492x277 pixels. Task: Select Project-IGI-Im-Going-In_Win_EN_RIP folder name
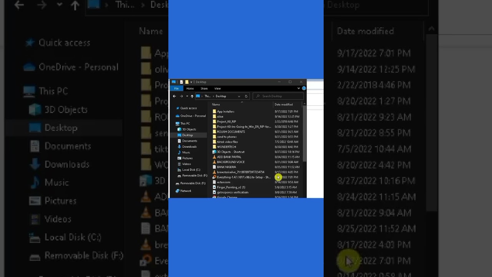[x=244, y=127]
